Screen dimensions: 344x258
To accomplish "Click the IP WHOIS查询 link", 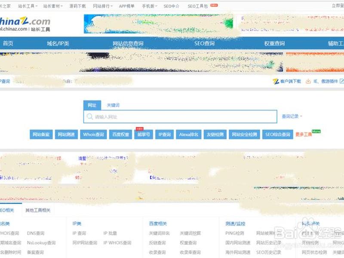I will coord(117,243).
